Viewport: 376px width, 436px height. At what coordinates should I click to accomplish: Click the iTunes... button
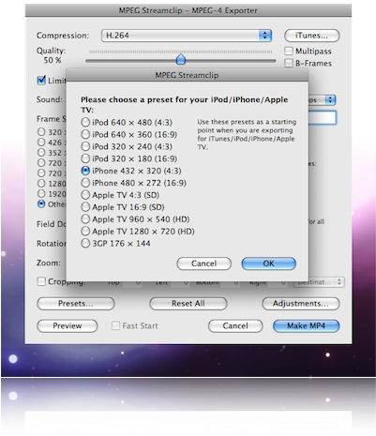(311, 36)
